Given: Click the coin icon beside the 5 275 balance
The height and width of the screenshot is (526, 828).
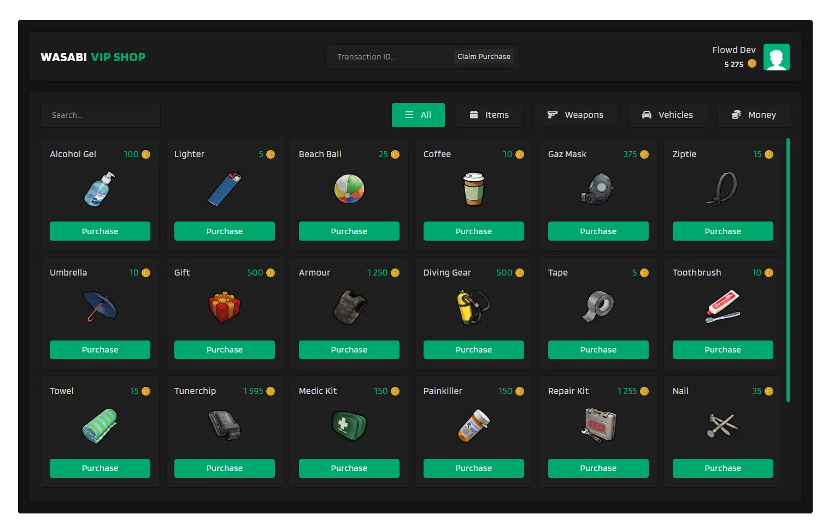Looking at the screenshot, I should coord(752,64).
